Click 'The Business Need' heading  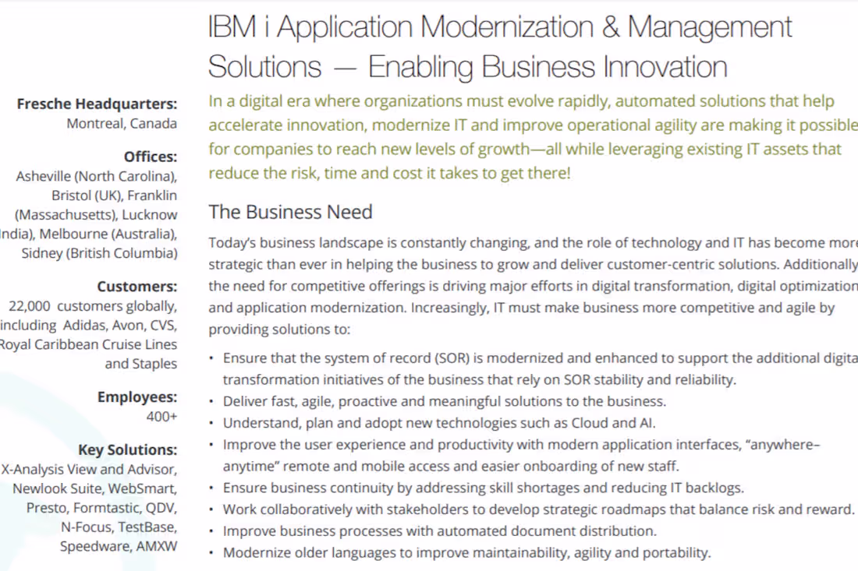(x=291, y=211)
